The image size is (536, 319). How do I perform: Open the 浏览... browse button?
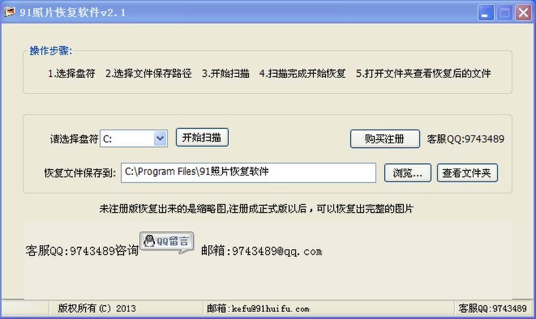tap(407, 173)
